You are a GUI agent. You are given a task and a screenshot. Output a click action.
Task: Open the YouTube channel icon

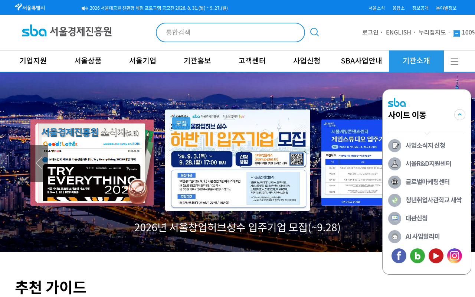click(436, 256)
